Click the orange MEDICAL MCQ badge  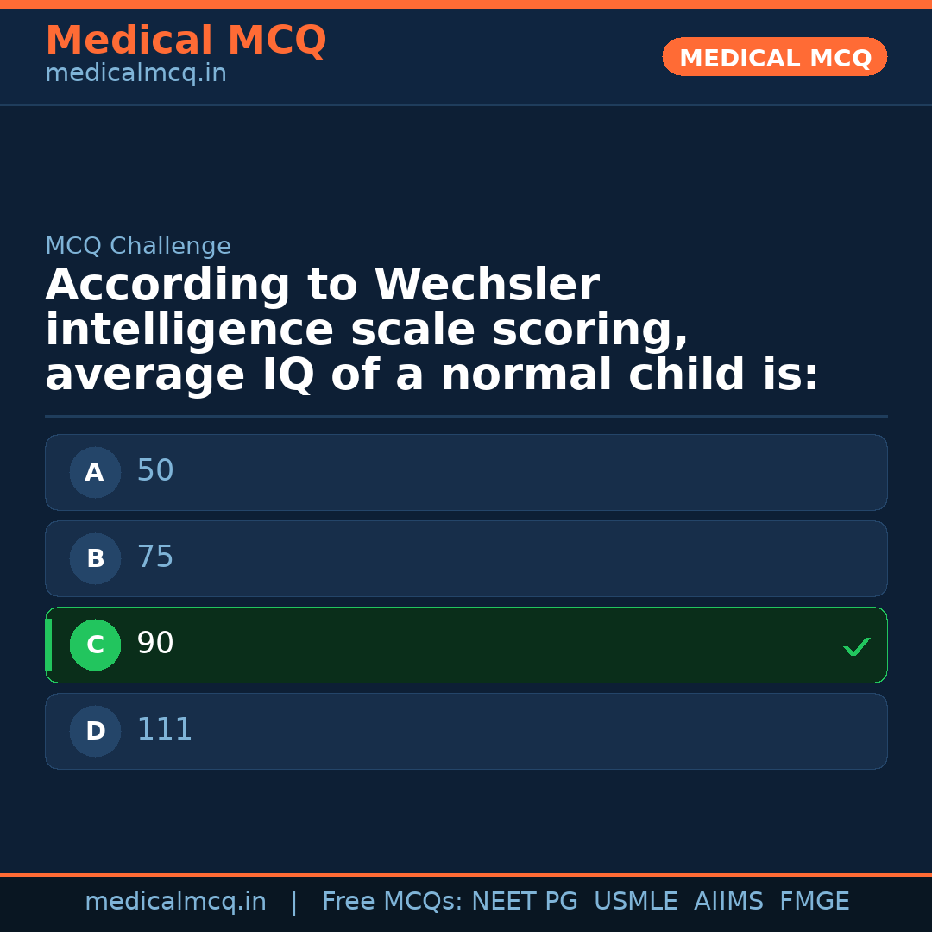(x=774, y=57)
